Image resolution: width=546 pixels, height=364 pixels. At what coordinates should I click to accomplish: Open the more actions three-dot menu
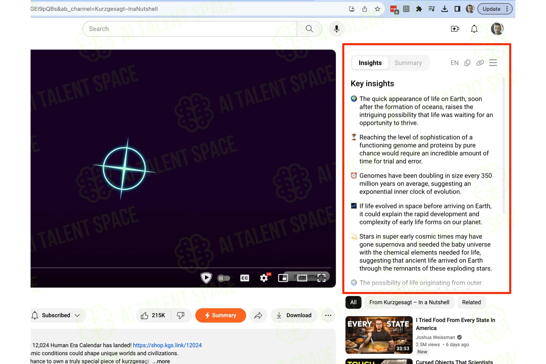(328, 315)
